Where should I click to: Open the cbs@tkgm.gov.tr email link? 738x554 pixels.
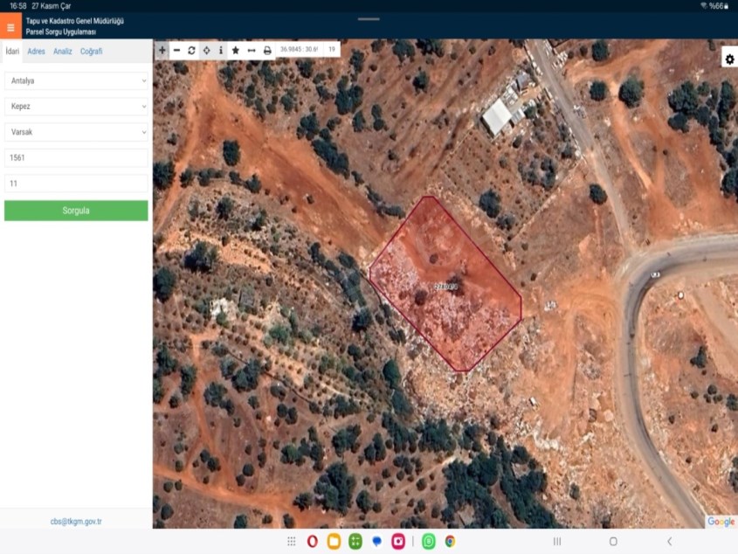coord(76,522)
